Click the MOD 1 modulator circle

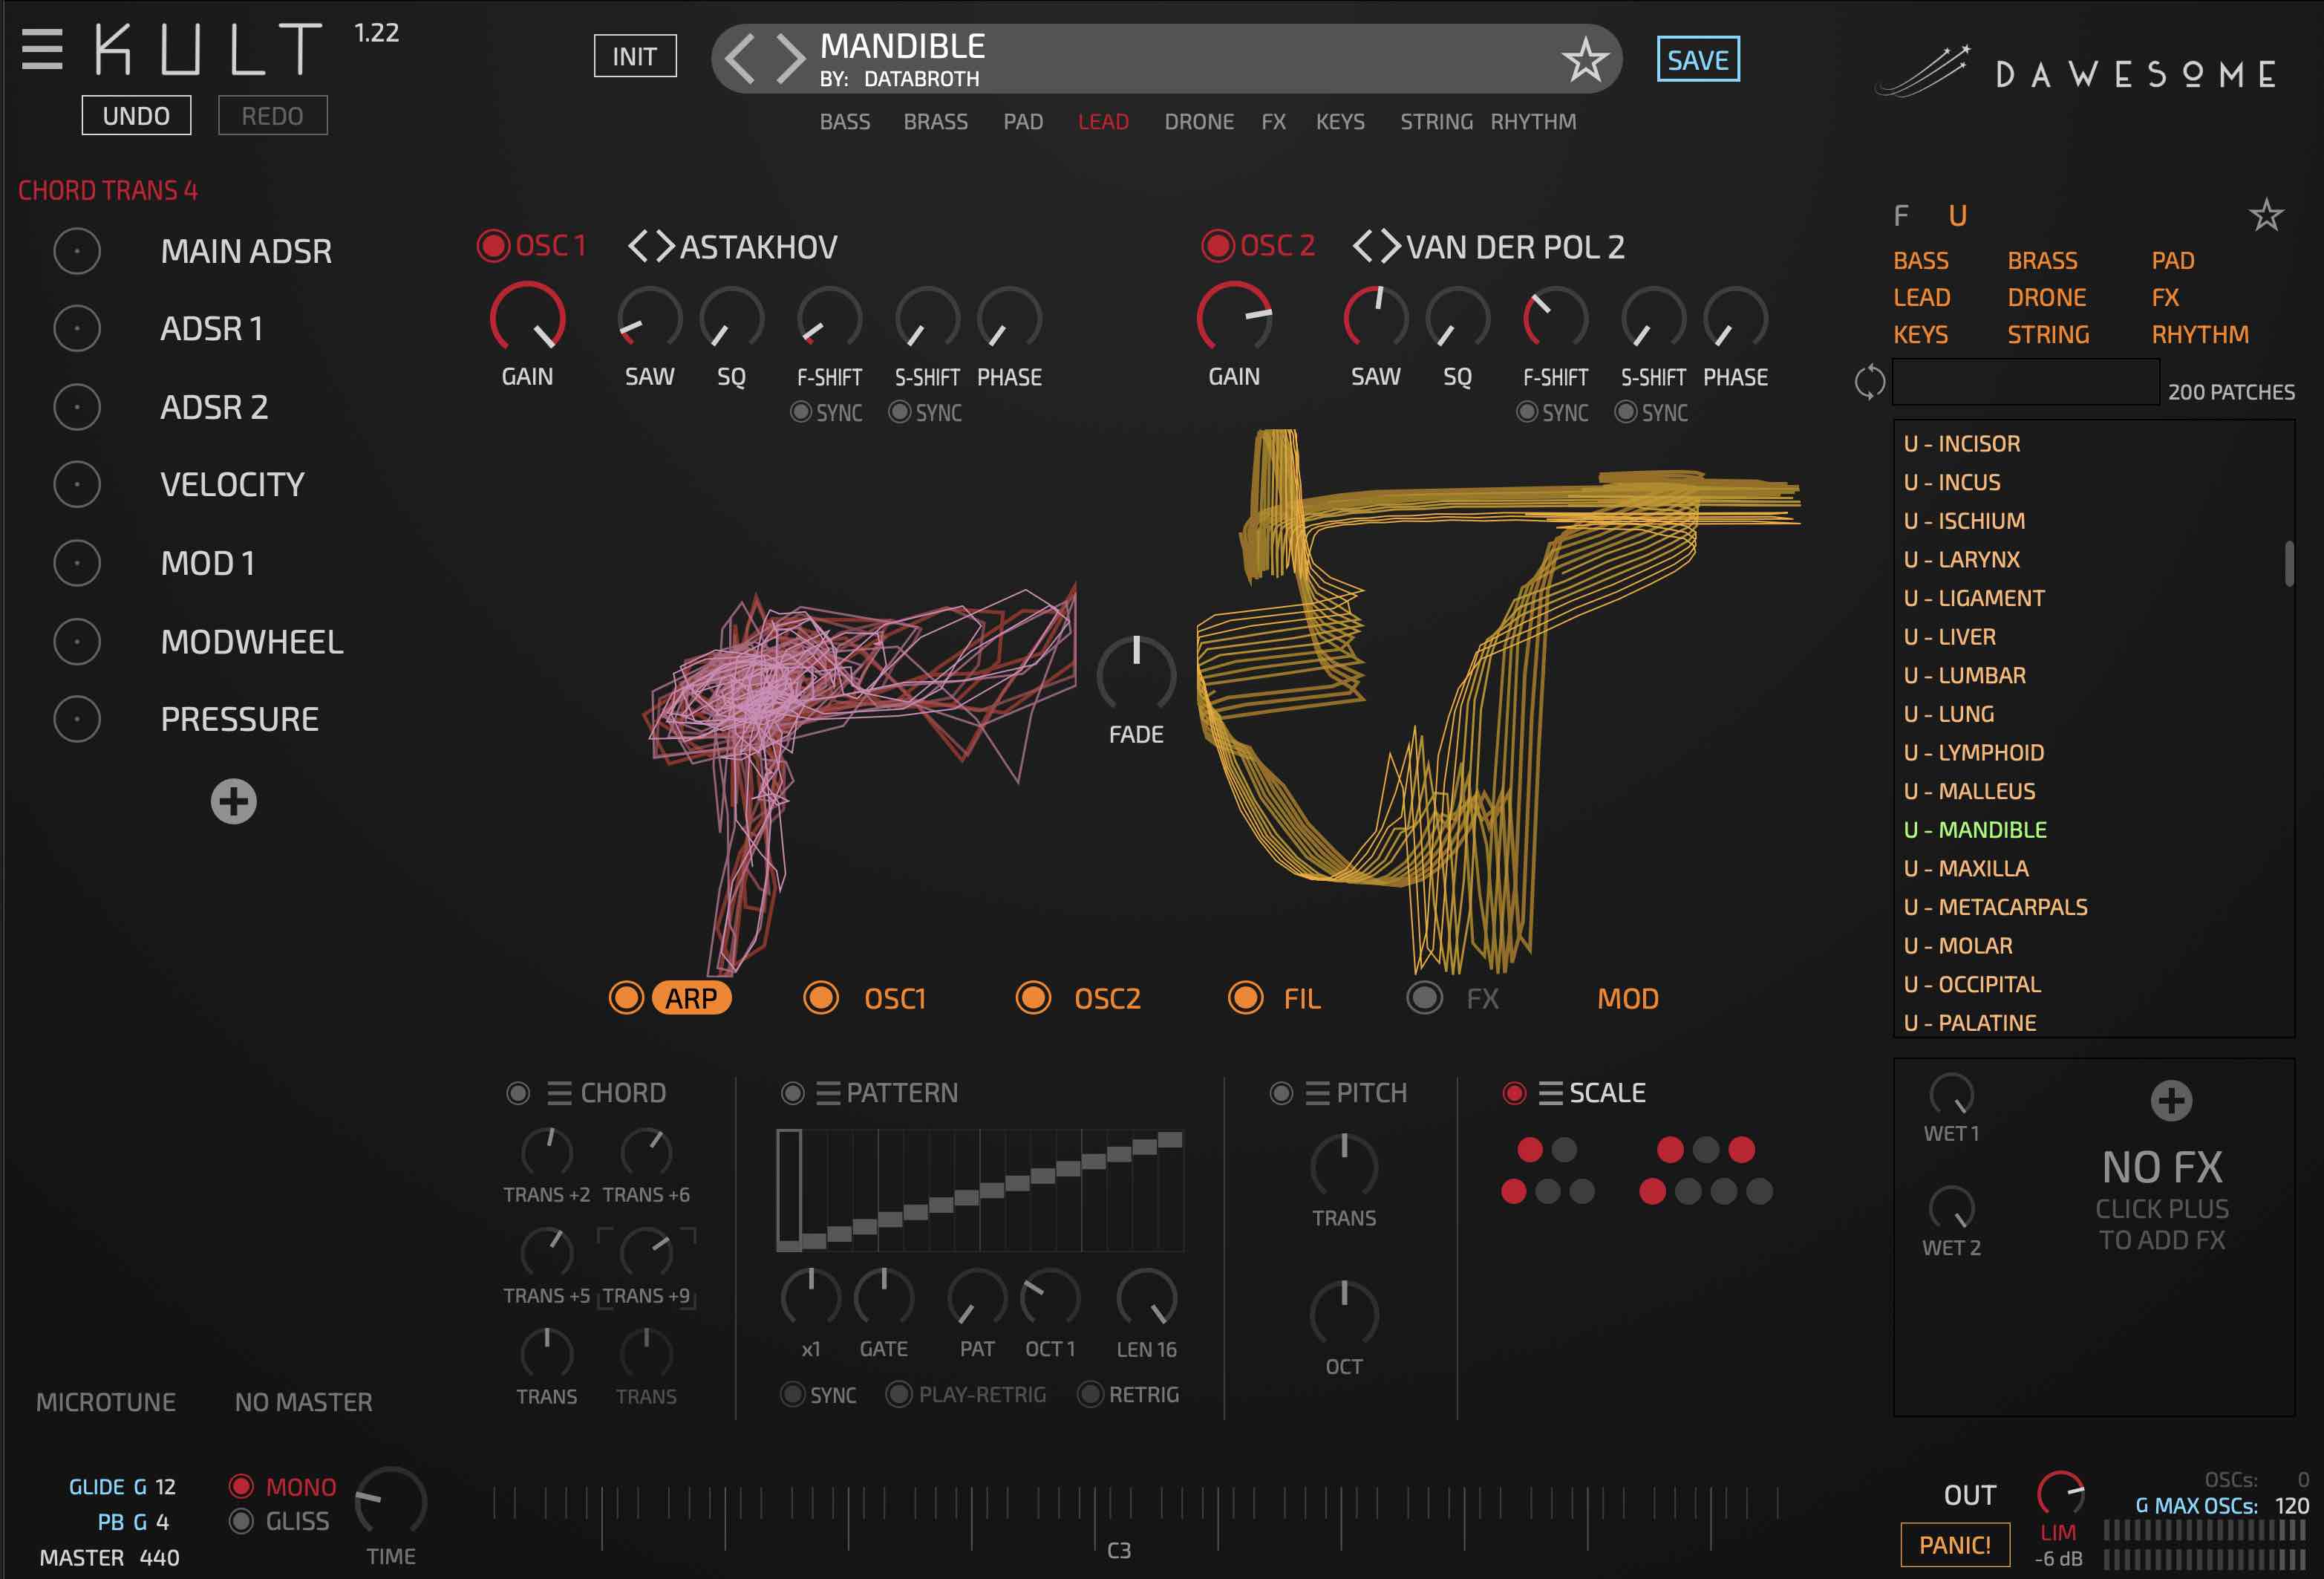tap(77, 563)
